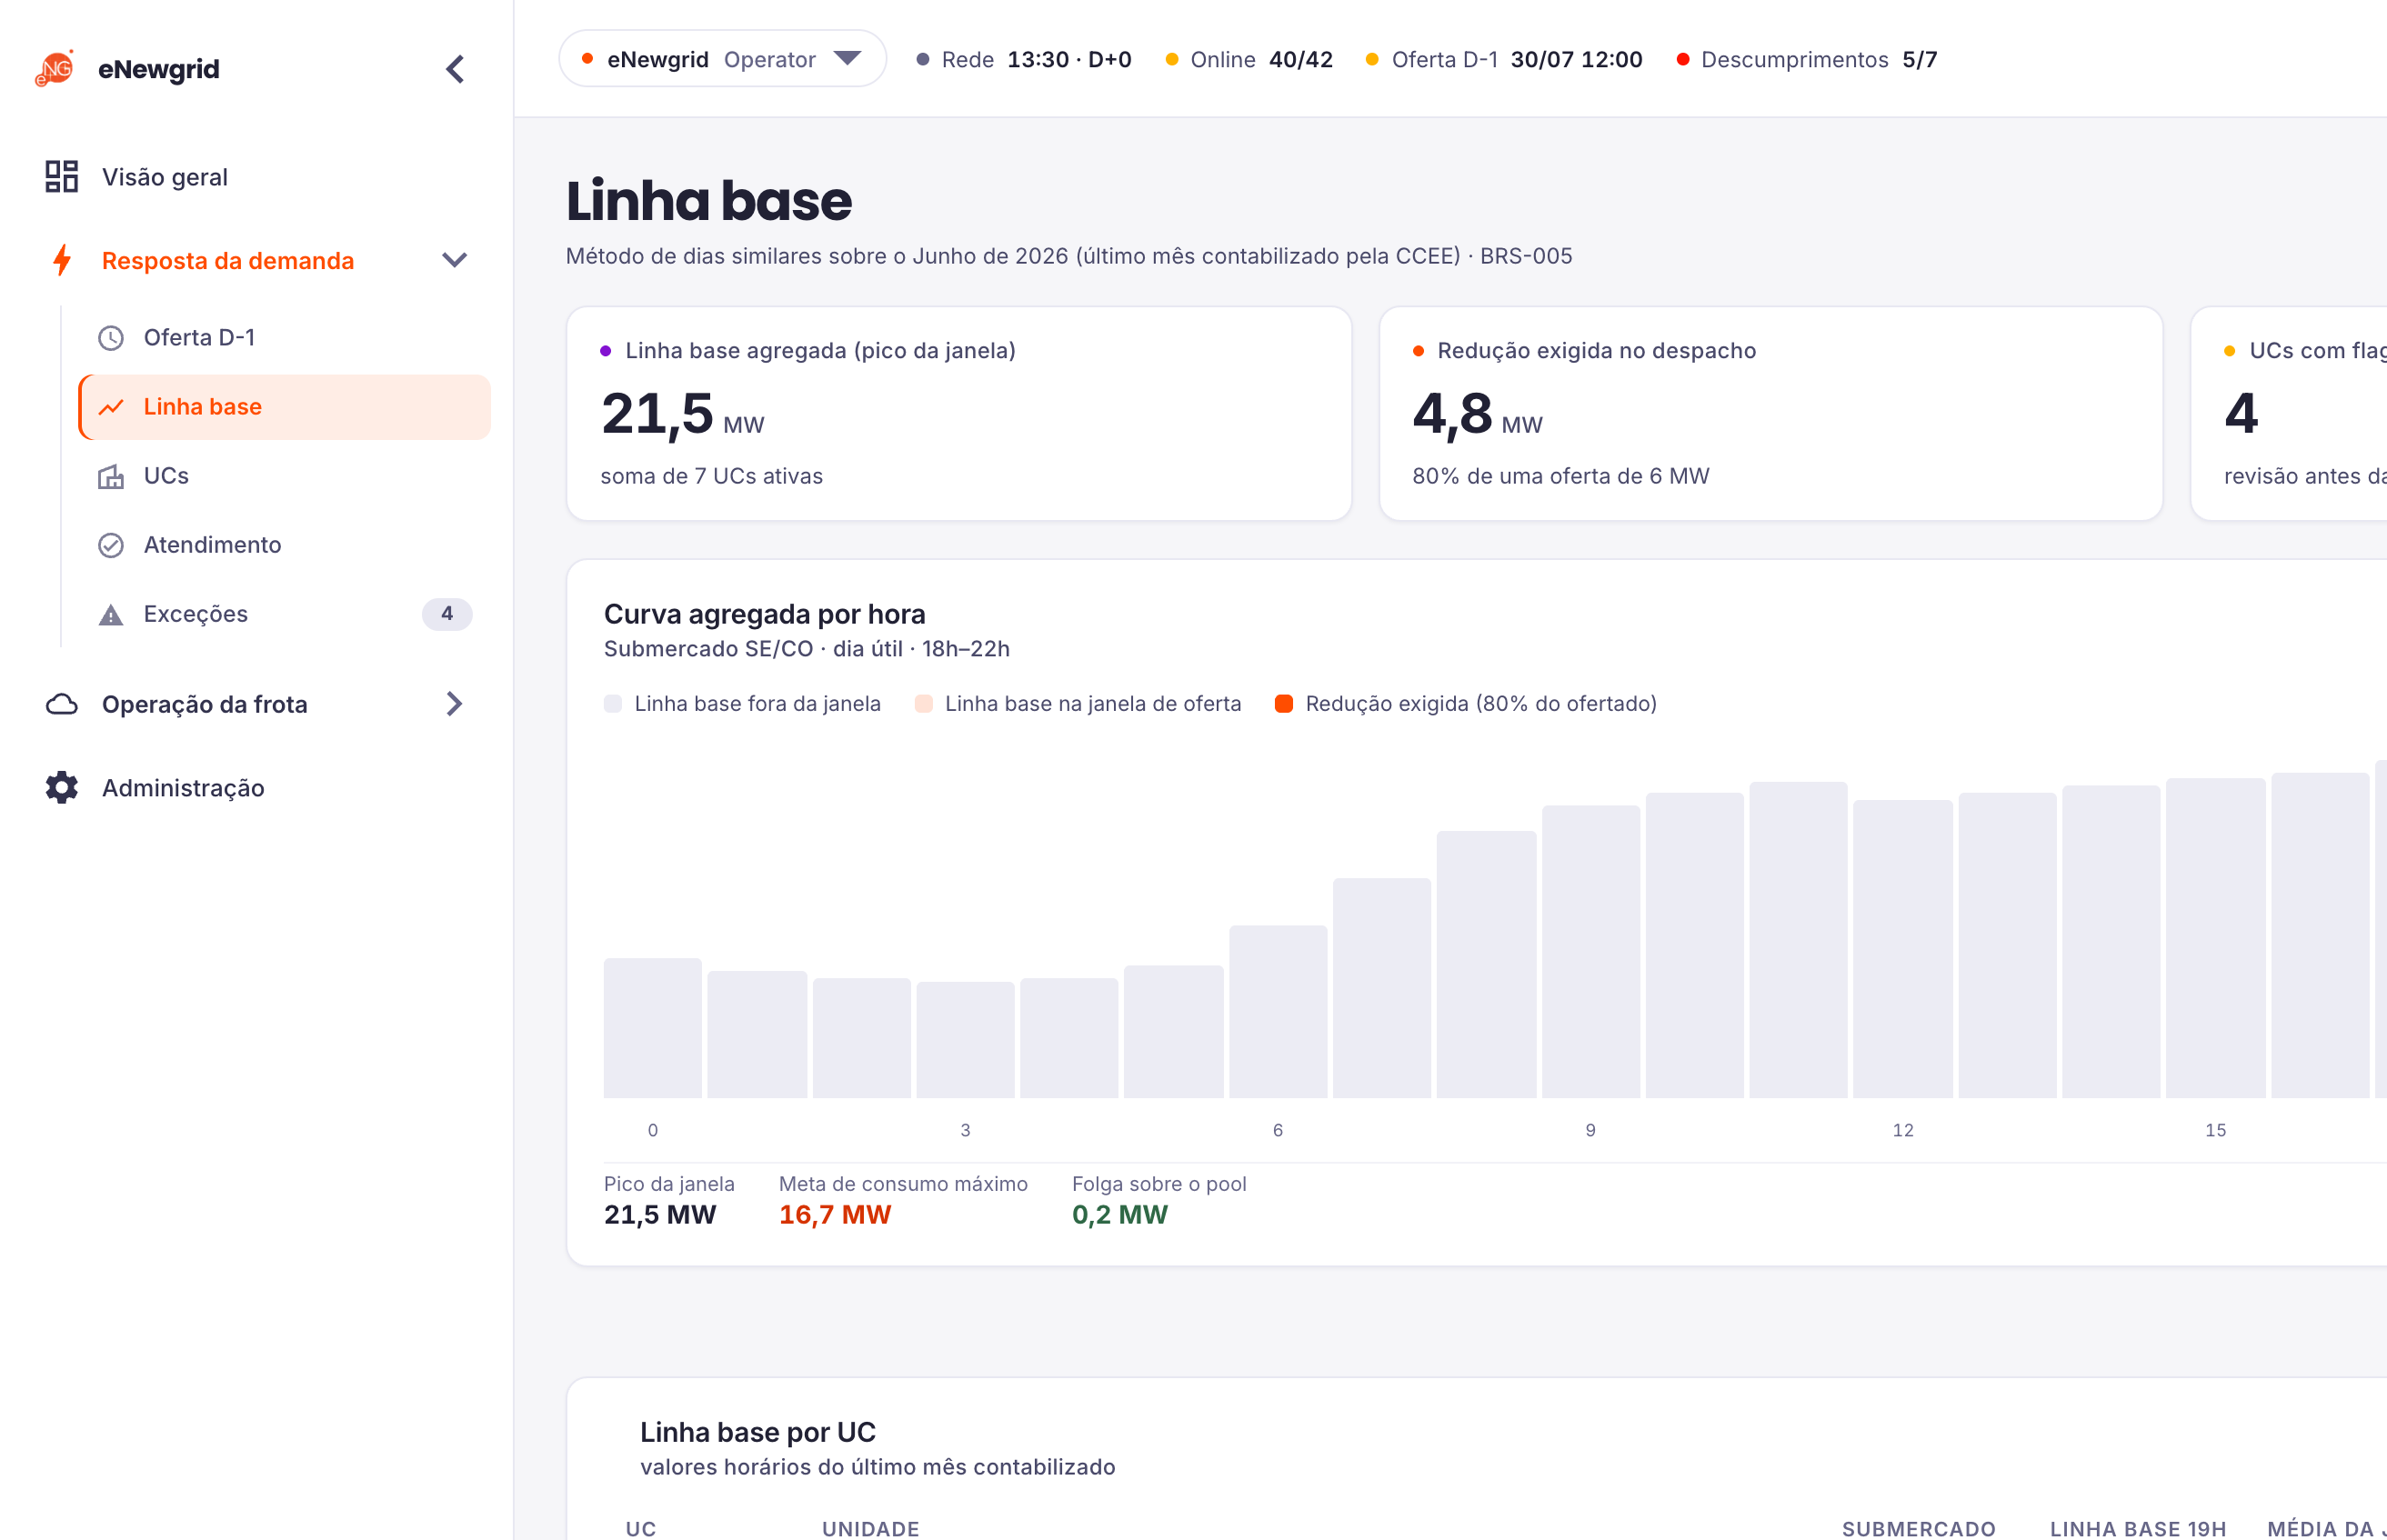Screen dimensions: 2387x1540
Task: Click the Rede 13:30 · D+0 status
Action: click(1024, 59)
